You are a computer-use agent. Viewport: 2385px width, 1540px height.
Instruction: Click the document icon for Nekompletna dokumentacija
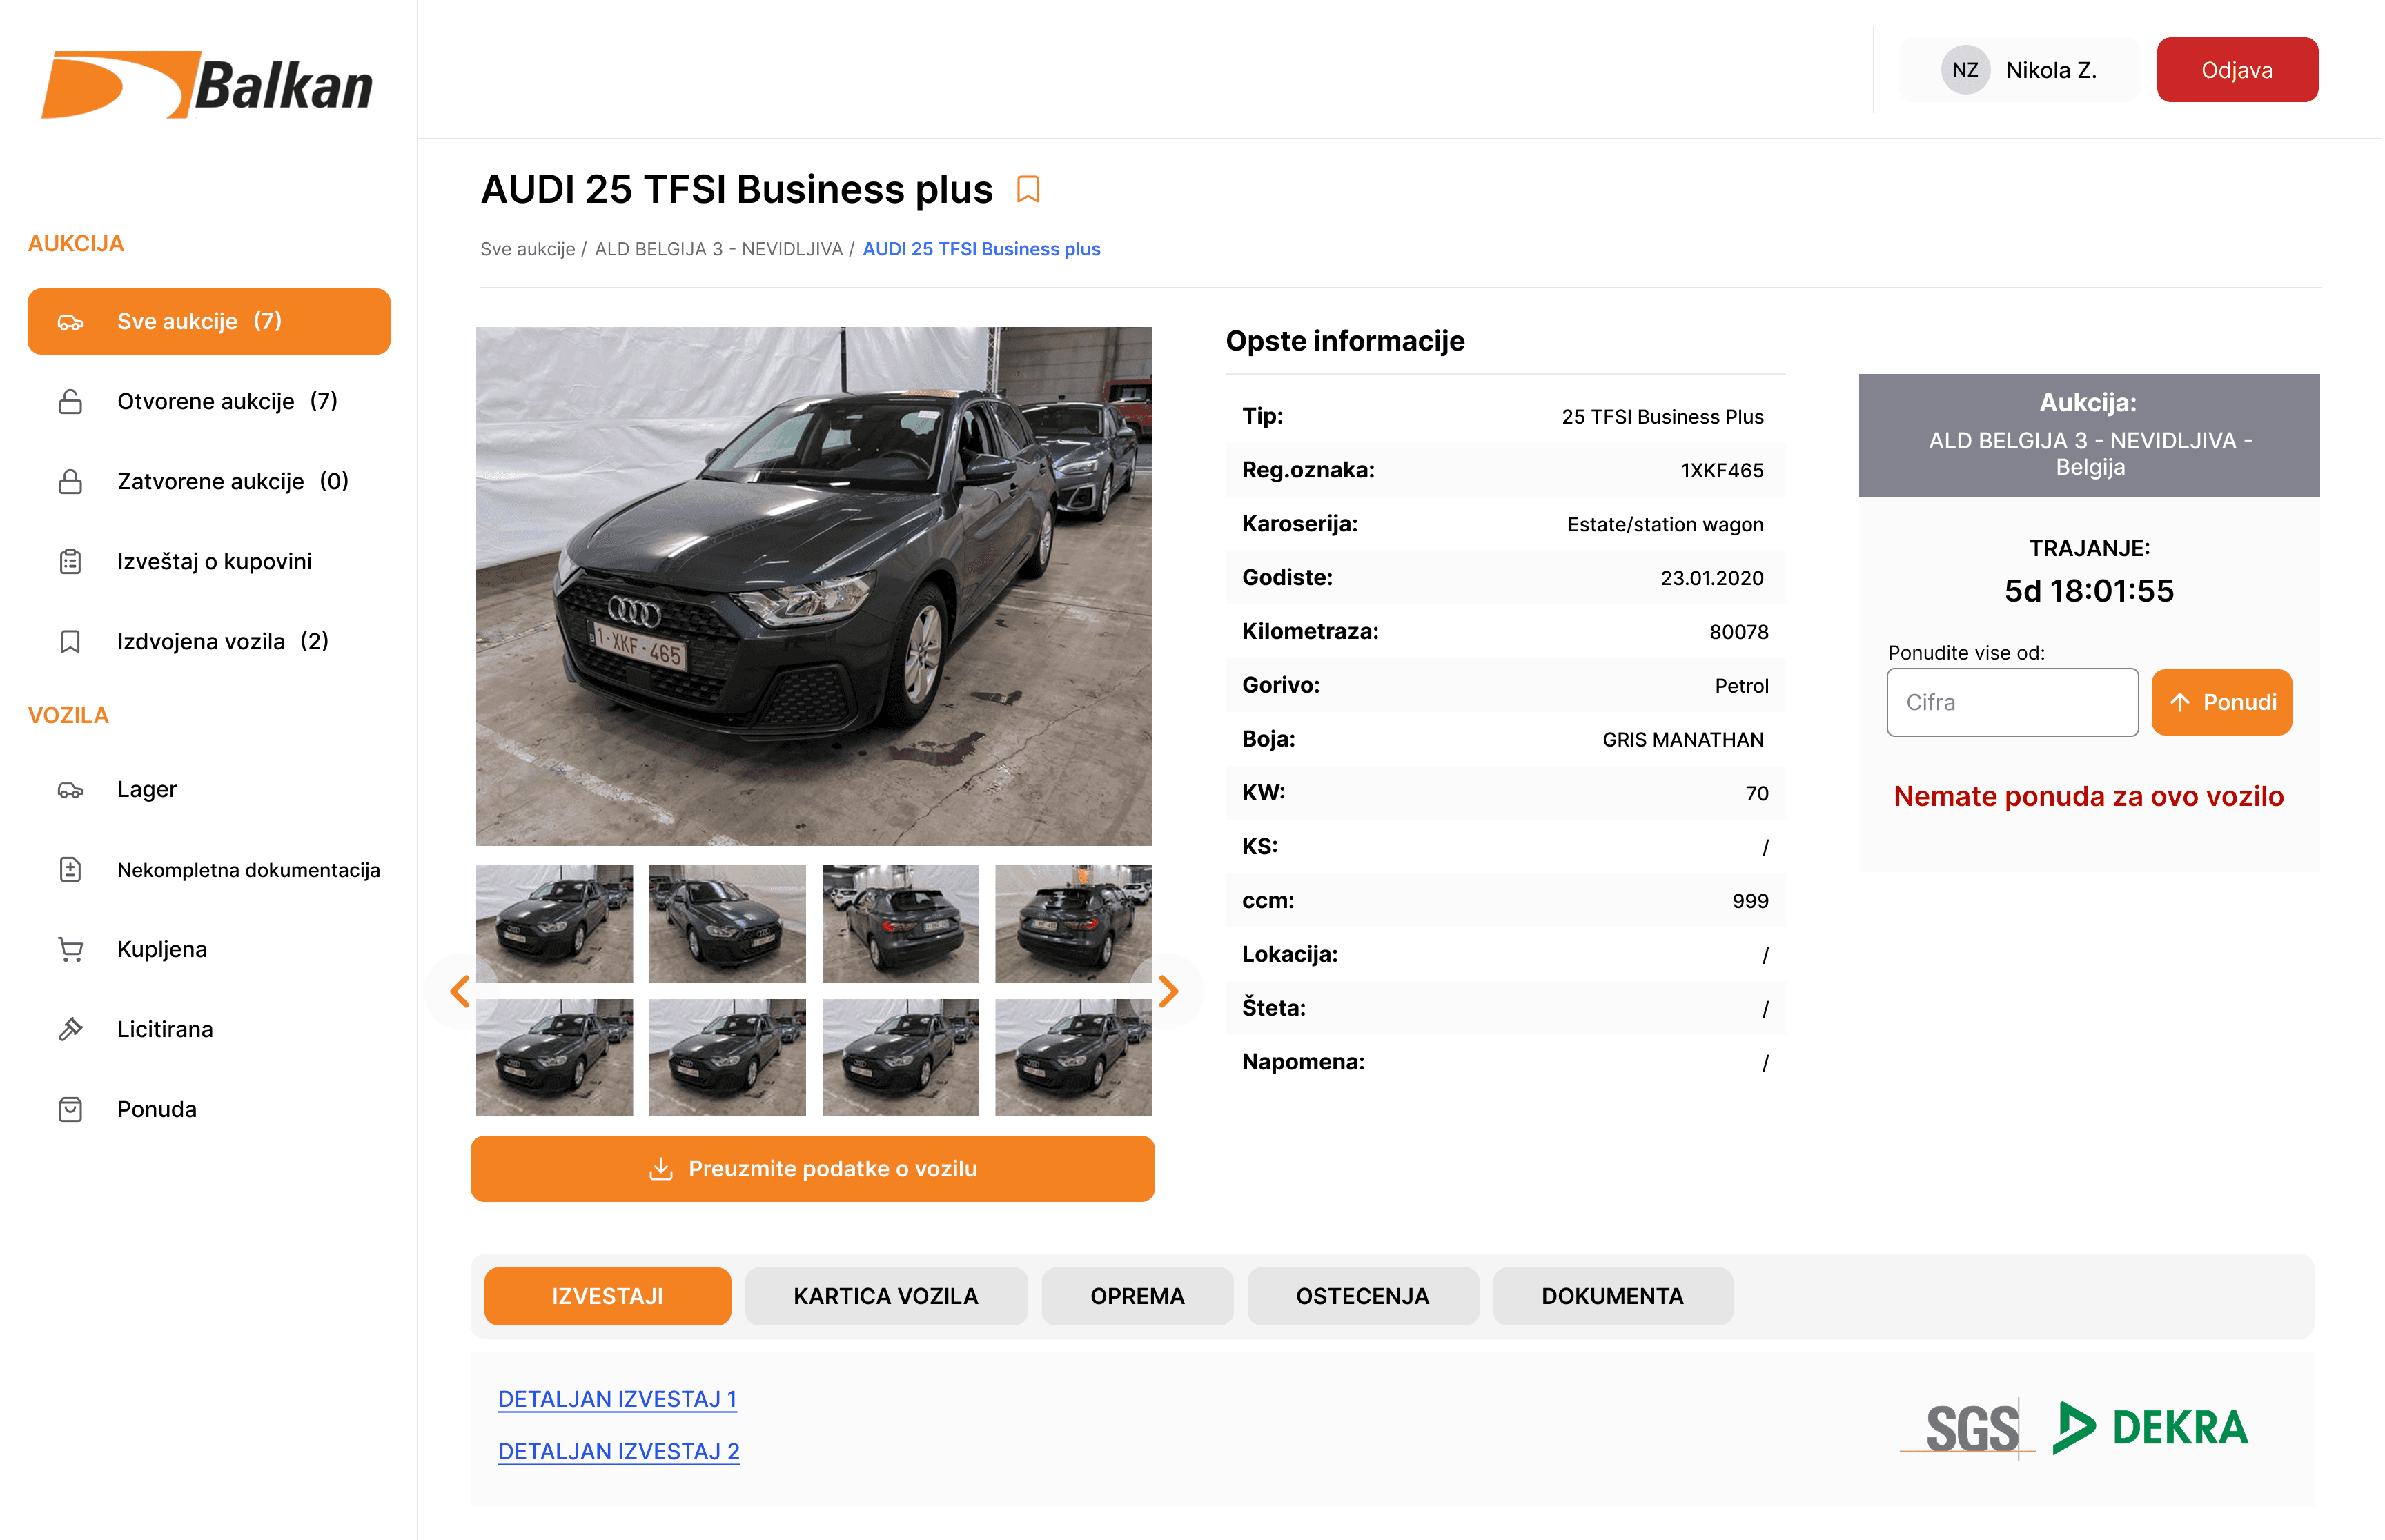(x=70, y=870)
